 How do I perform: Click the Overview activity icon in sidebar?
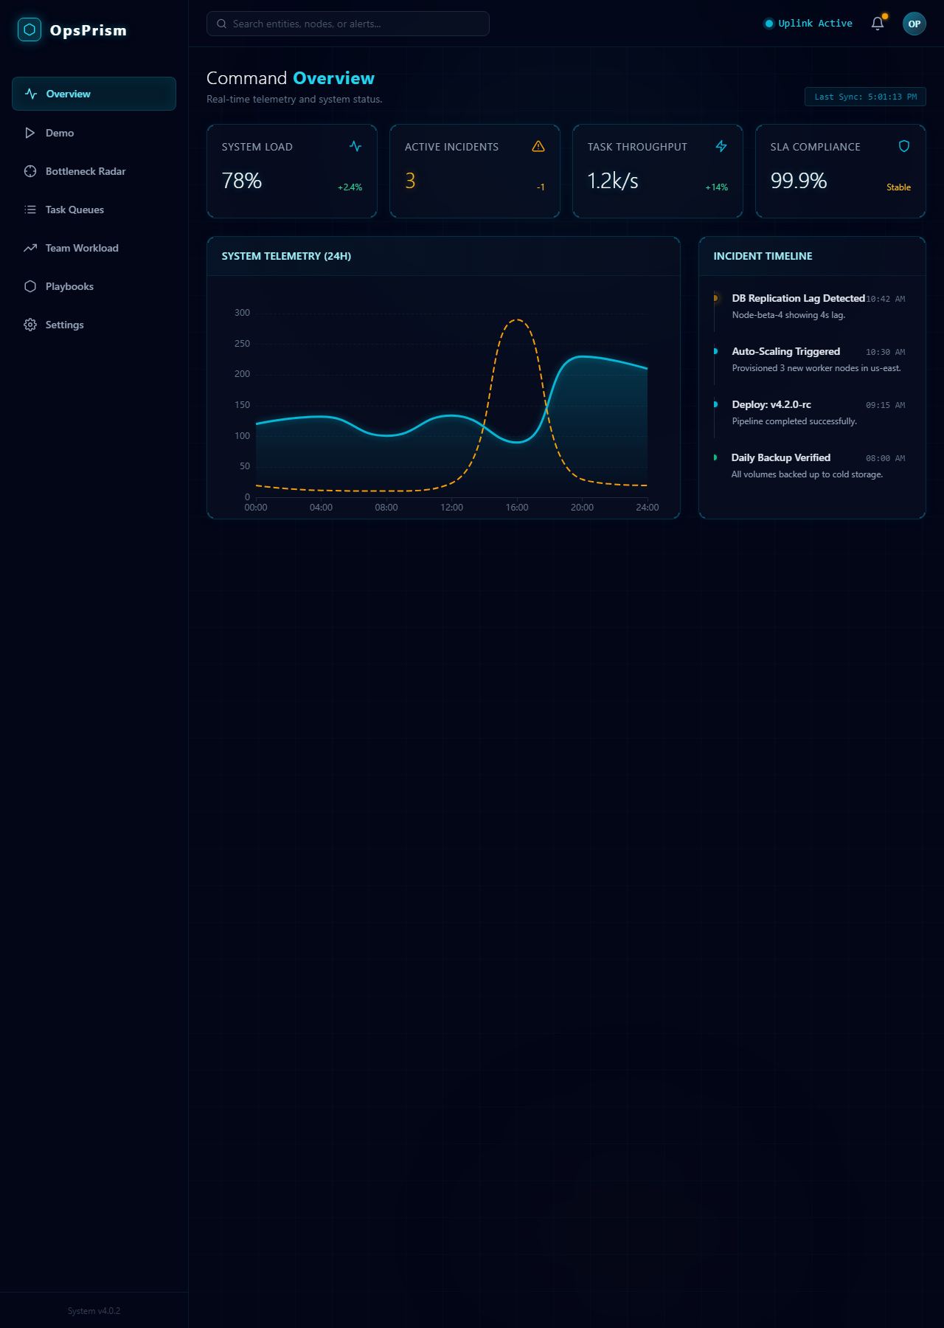point(31,94)
